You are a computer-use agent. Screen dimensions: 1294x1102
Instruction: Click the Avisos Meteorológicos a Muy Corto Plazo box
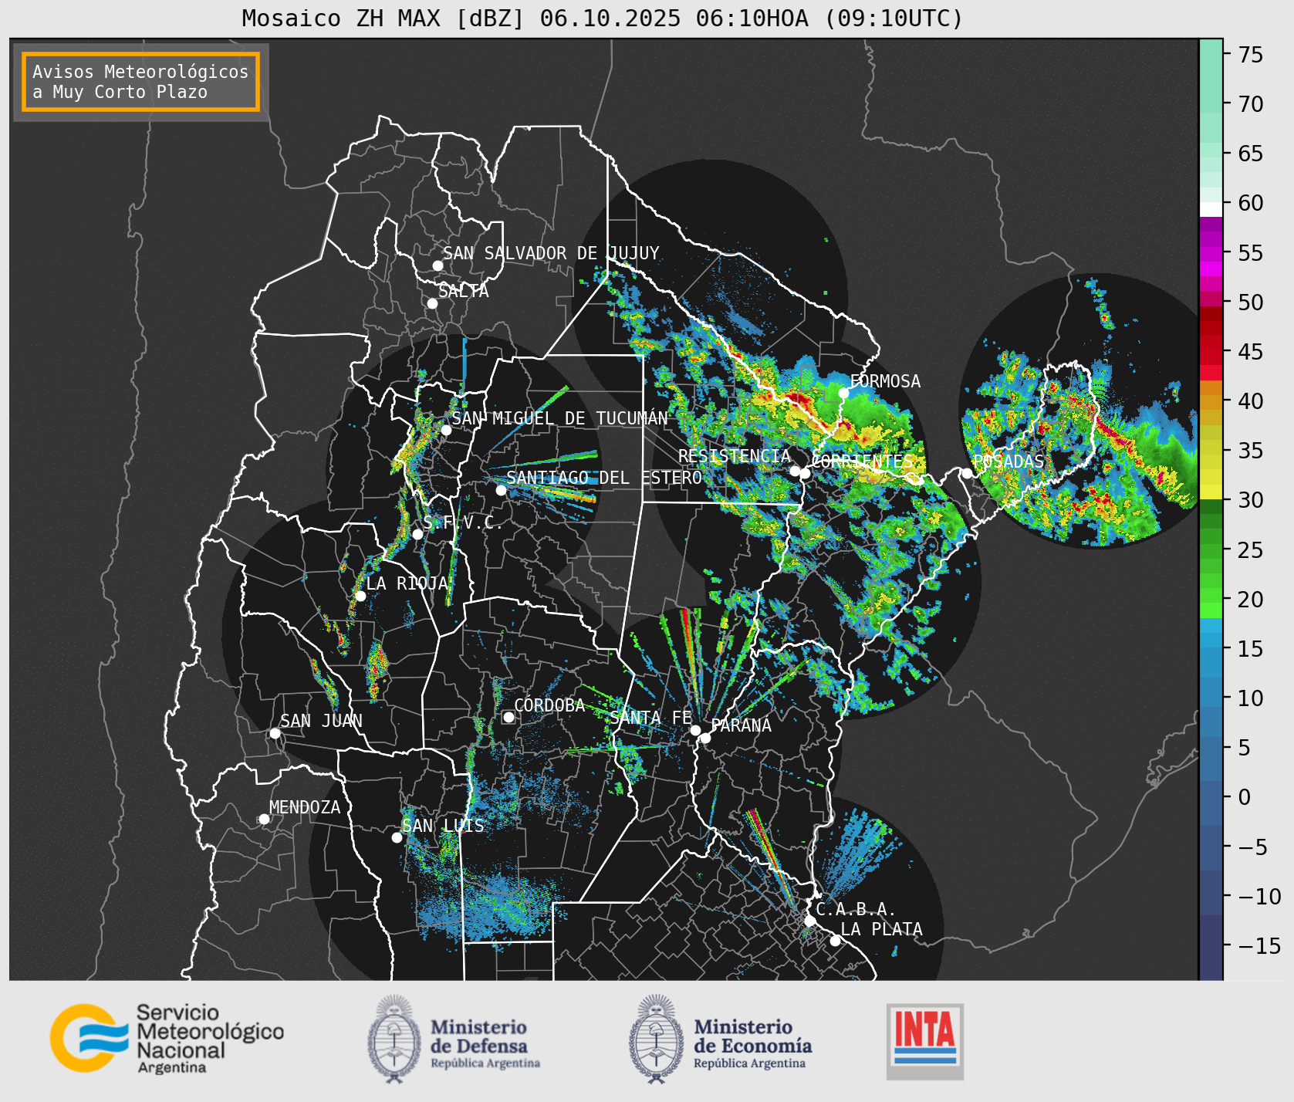point(140,82)
